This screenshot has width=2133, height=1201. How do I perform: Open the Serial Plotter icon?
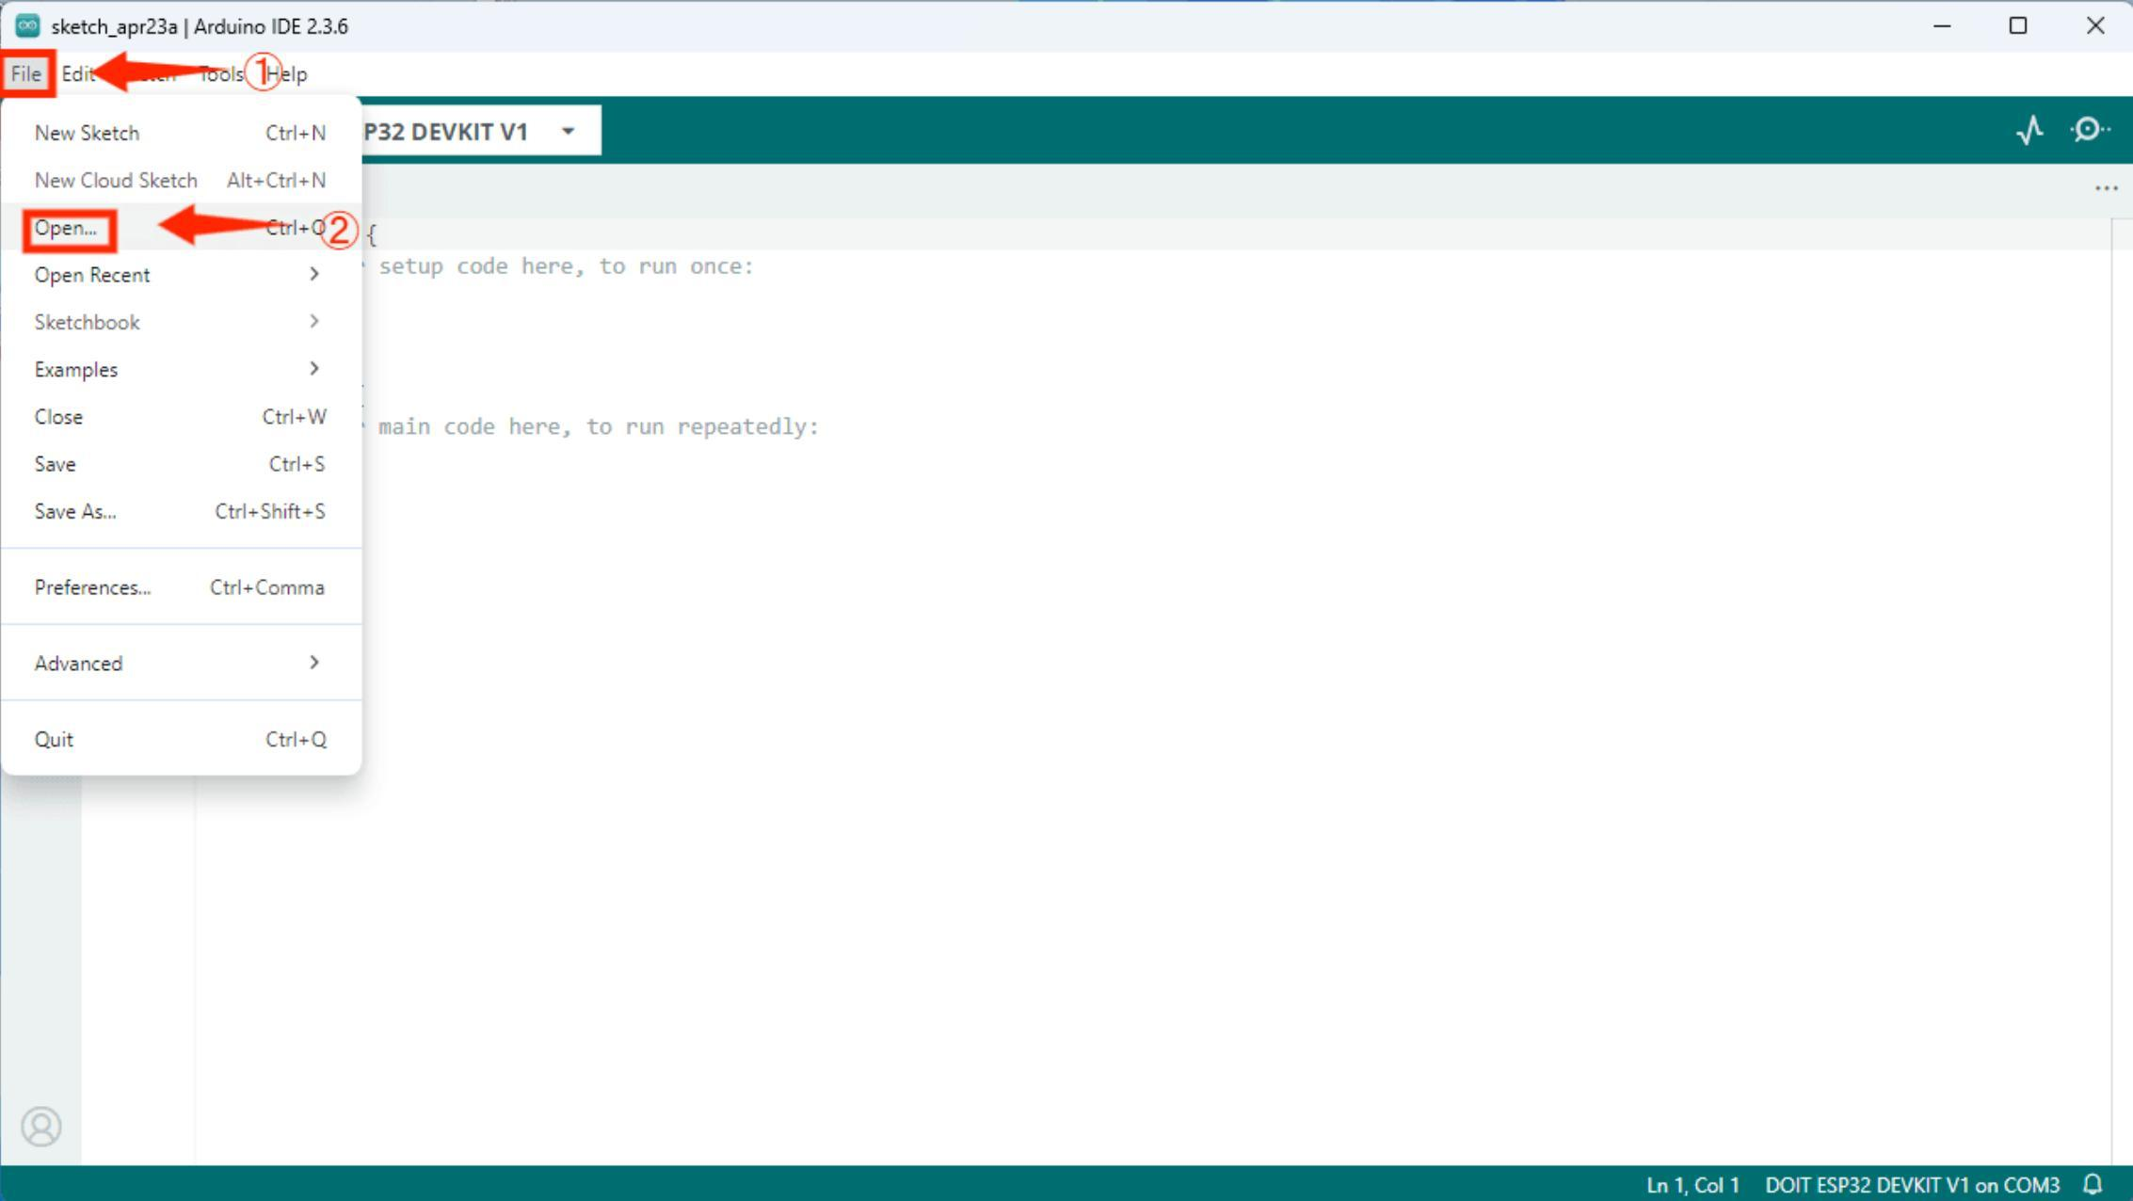pos(2029,130)
